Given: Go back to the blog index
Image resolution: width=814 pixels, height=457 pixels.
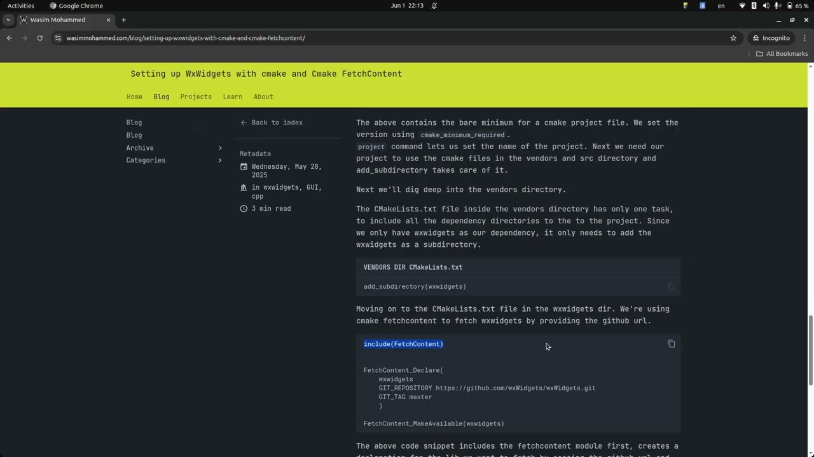Looking at the screenshot, I should pos(272,123).
